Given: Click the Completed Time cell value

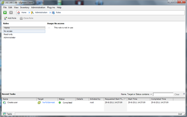Looking at the screenshot, I should pyautogui.click(x=160, y=102).
